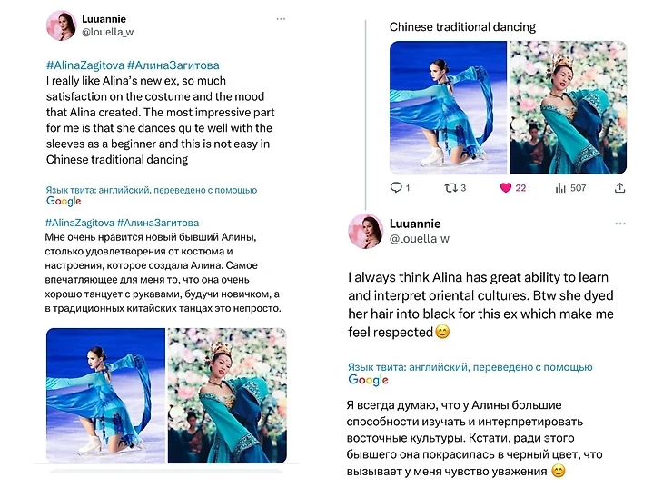The height and width of the screenshot is (498, 663).
Task: Open three-dot menu on lower-right tweet
Action: click(x=620, y=224)
